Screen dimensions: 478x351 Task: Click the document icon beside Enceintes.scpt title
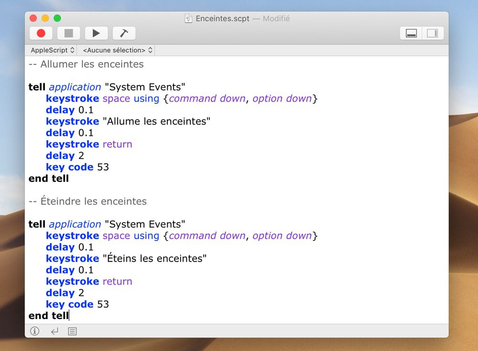(189, 19)
